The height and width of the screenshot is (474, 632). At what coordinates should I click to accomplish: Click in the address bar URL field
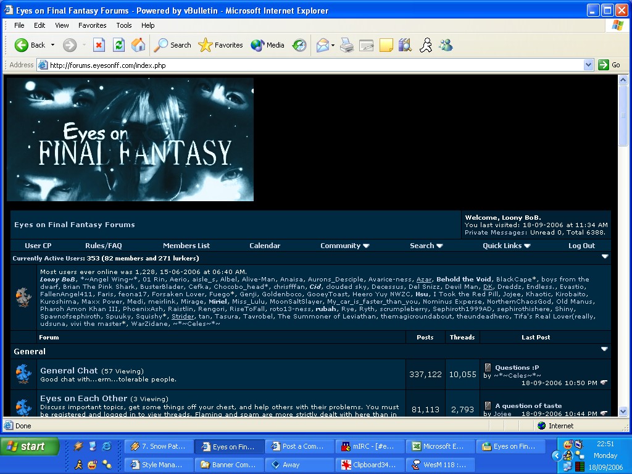point(314,65)
